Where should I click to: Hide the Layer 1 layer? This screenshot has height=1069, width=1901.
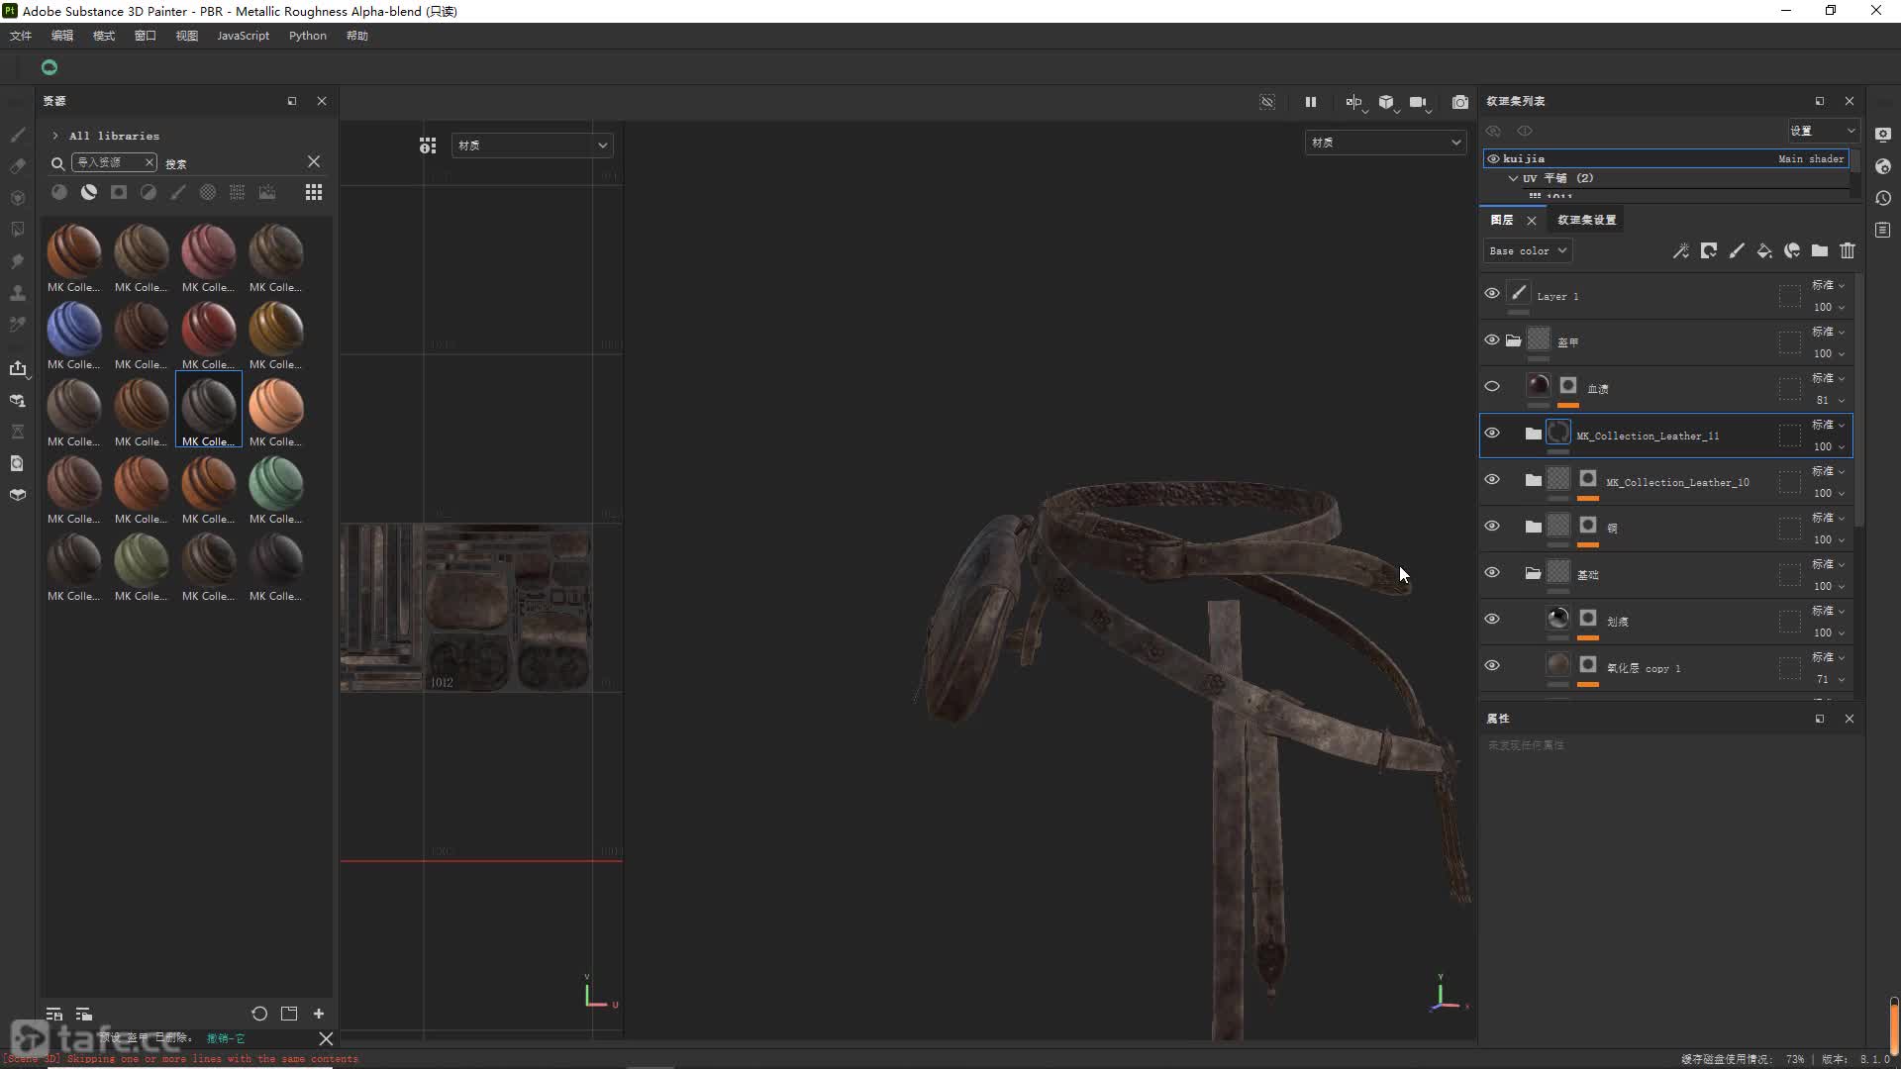(1492, 293)
